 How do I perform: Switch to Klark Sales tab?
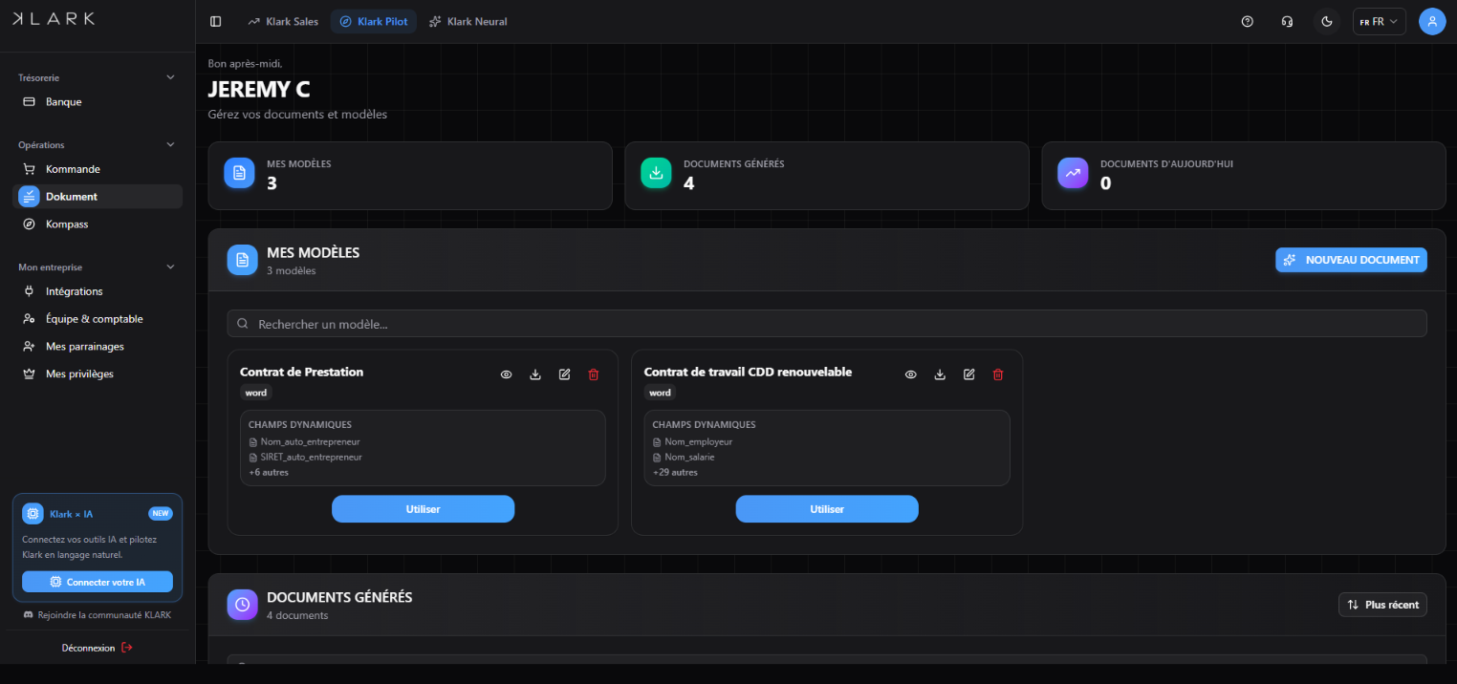coord(282,21)
